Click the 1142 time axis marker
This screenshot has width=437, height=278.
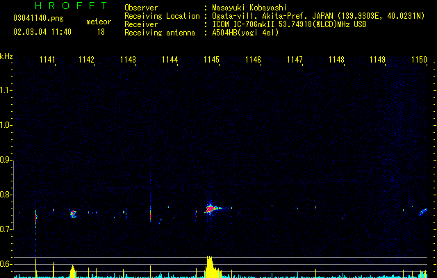click(x=86, y=60)
